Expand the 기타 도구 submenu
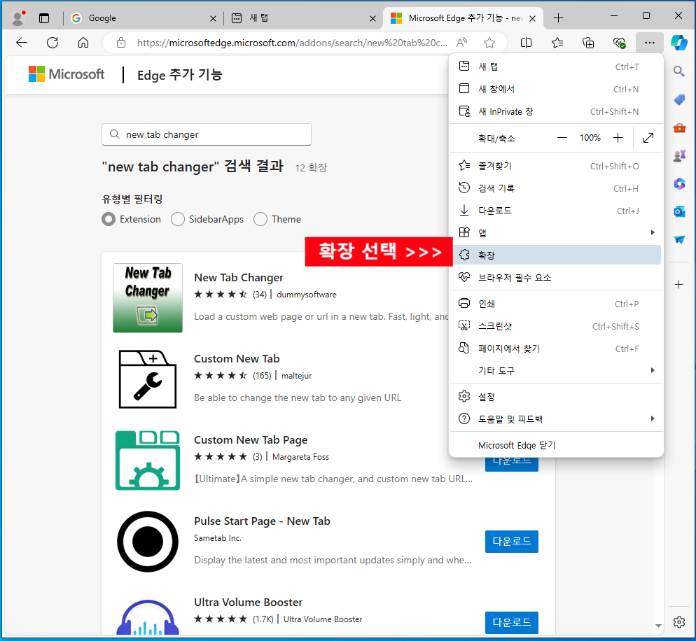This screenshot has height=641, width=696. (557, 370)
